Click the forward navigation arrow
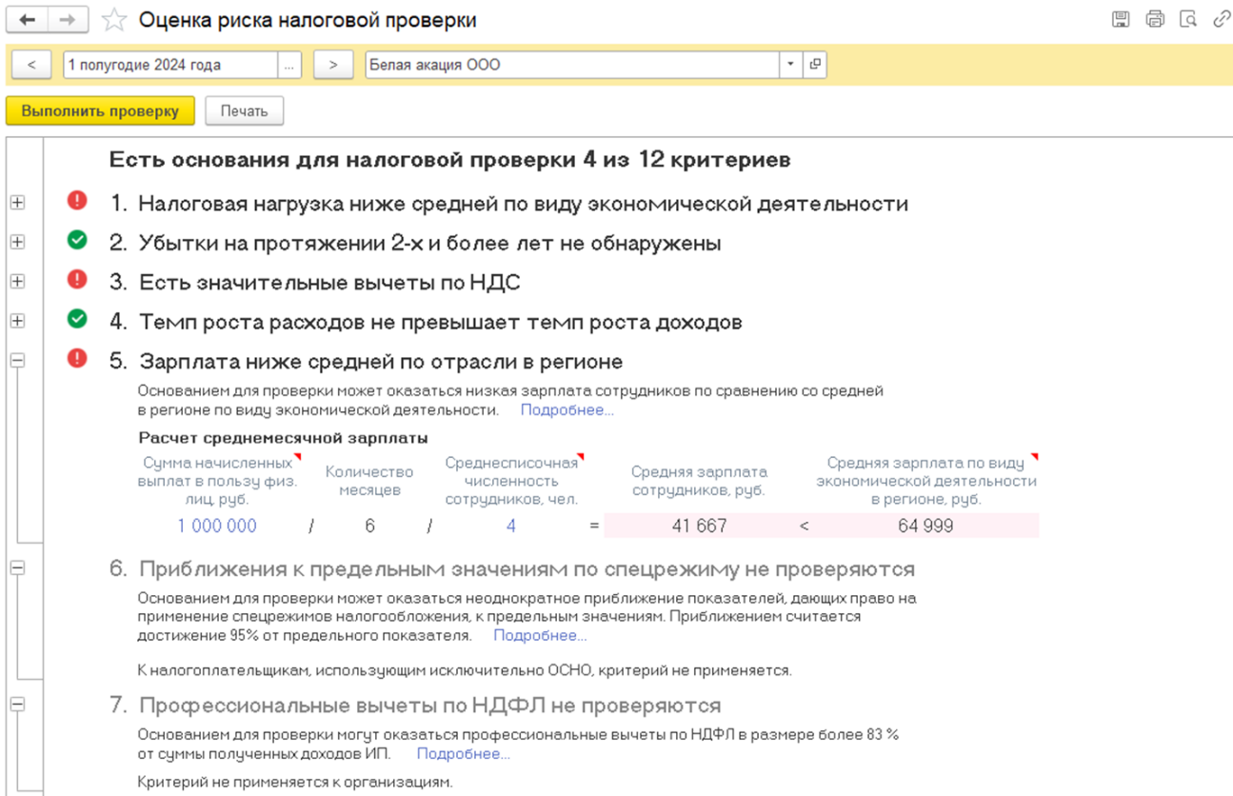The image size is (1233, 796). pyautogui.click(x=67, y=20)
